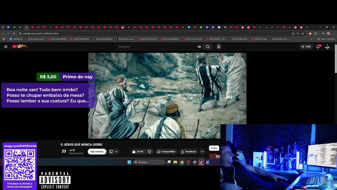Click the page vertical scrollbar
The height and width of the screenshot is (190, 337).
coord(336,59)
